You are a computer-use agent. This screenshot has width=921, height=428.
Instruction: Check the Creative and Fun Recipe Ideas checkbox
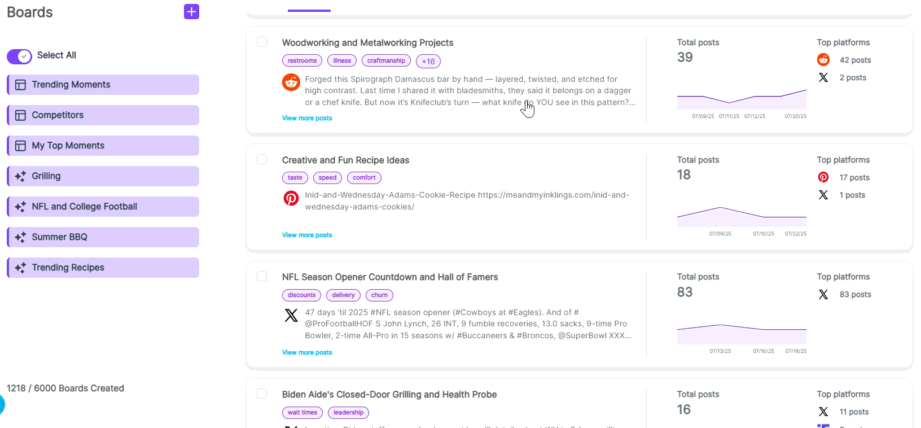tap(262, 159)
